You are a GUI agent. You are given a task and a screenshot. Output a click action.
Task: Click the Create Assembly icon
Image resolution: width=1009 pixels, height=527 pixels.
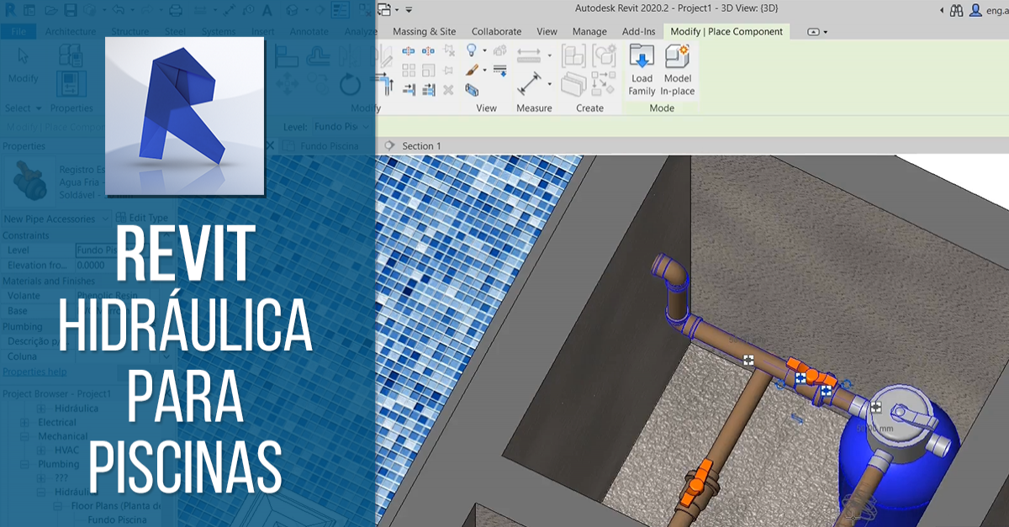click(573, 55)
